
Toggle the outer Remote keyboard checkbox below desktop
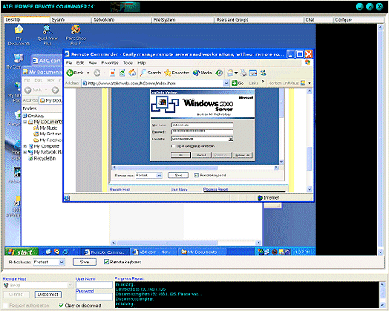click(106, 262)
